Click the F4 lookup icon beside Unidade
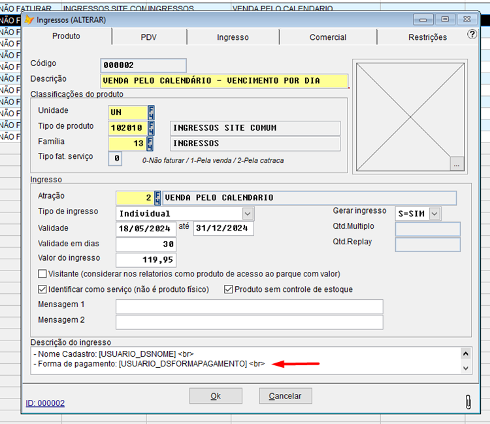The image size is (490, 424). [x=151, y=112]
